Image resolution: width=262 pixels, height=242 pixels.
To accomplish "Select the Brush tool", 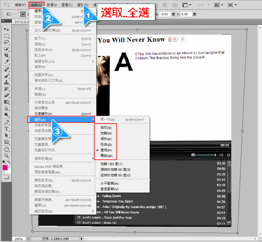I will tap(6, 76).
